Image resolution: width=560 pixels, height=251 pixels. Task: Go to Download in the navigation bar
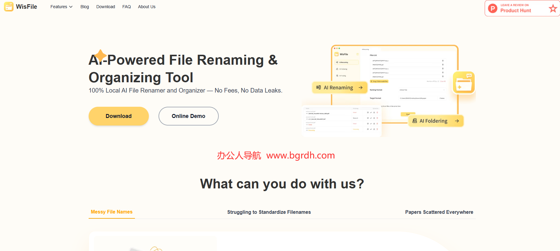coord(106,7)
